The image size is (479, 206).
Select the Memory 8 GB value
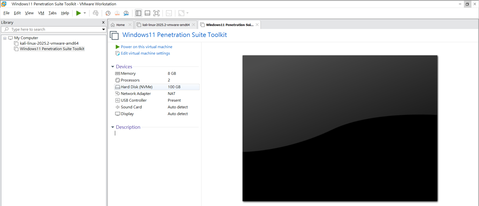172,73
